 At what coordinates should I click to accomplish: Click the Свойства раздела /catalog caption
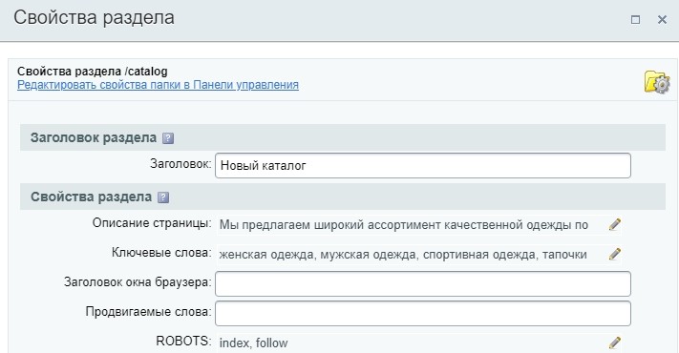point(93,72)
